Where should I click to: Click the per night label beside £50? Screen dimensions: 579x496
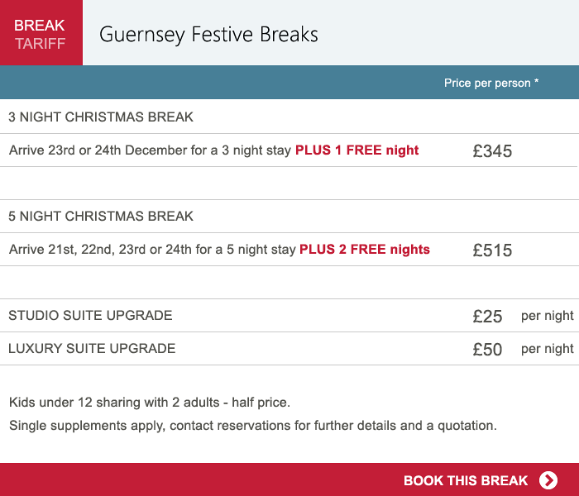pyautogui.click(x=547, y=349)
